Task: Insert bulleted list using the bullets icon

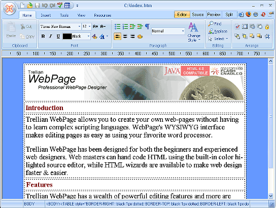Action: tap(117, 26)
